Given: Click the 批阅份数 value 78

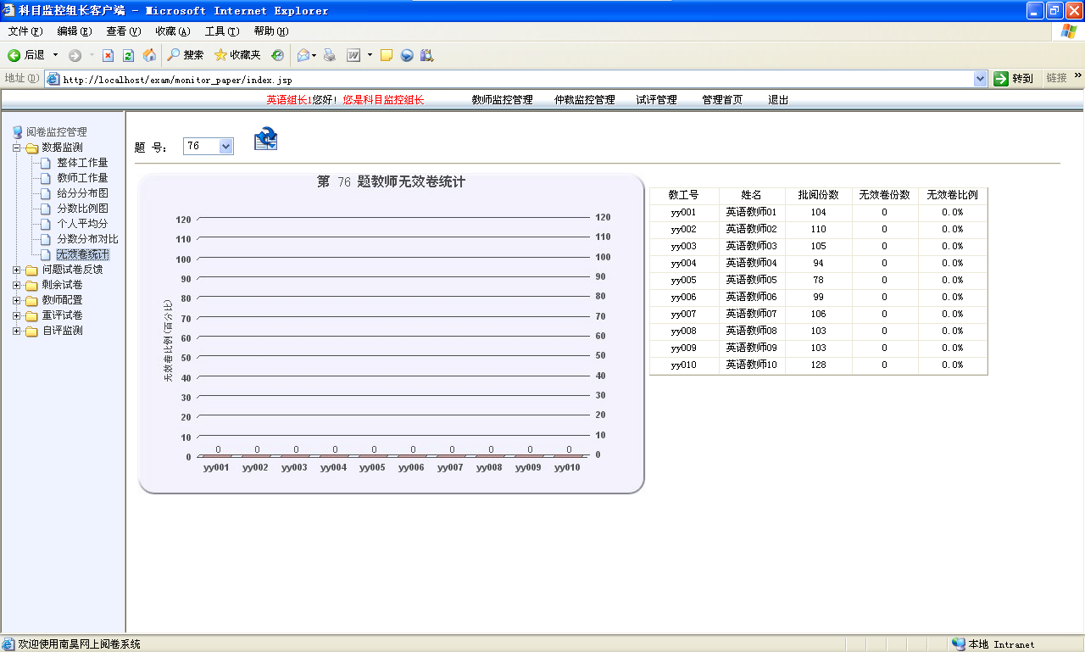Looking at the screenshot, I should pos(818,280).
